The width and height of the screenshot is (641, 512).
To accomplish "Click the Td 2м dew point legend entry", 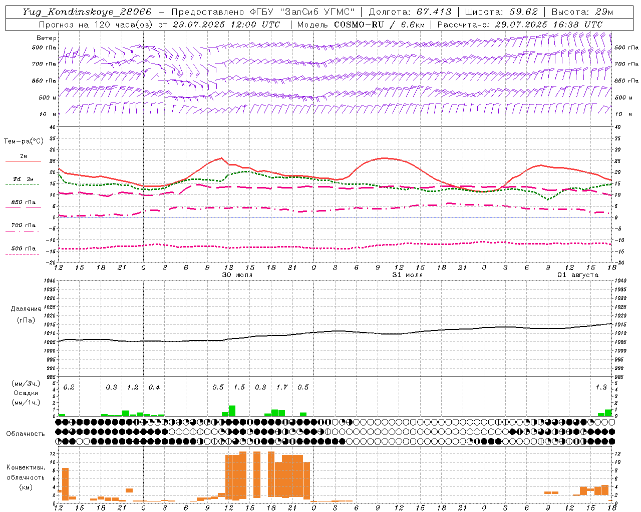I will tap(23, 179).
